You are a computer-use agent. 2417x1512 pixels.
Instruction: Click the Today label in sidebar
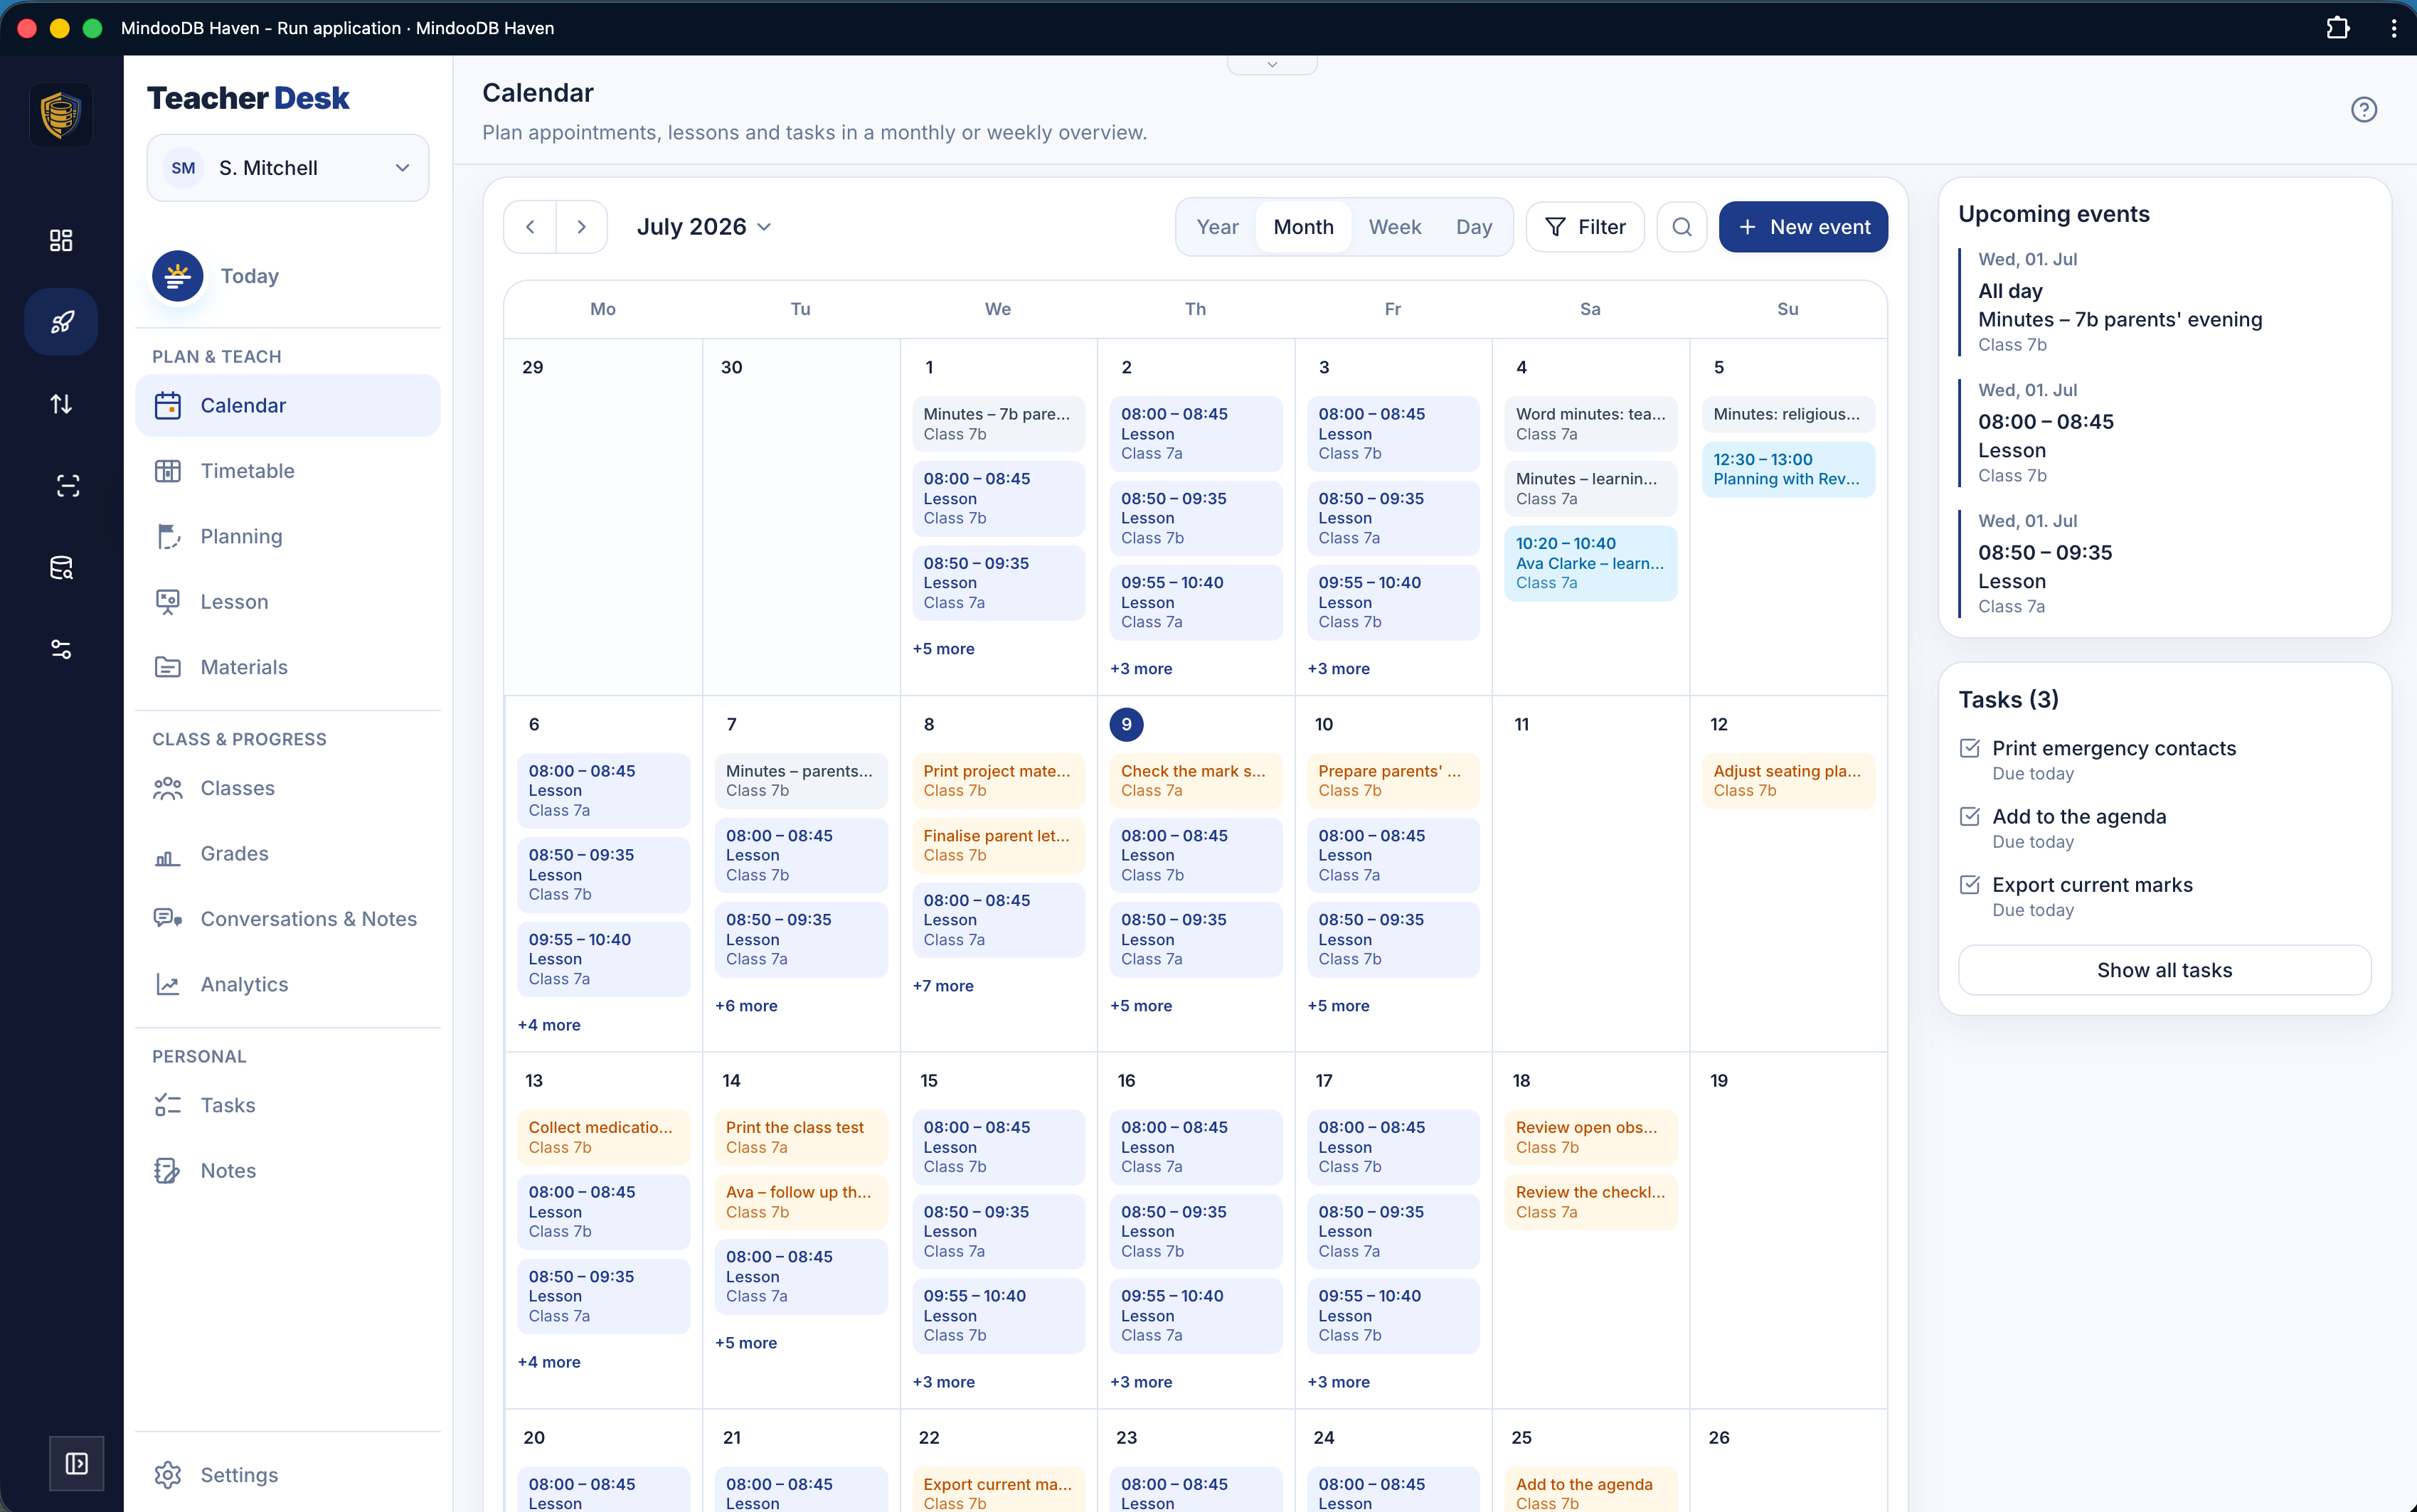coord(249,276)
